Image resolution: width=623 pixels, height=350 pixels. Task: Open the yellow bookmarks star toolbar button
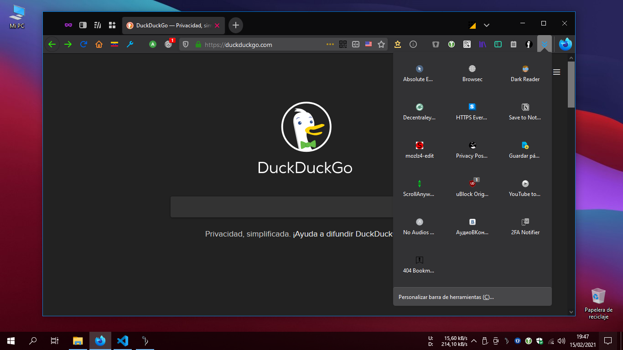tap(398, 44)
